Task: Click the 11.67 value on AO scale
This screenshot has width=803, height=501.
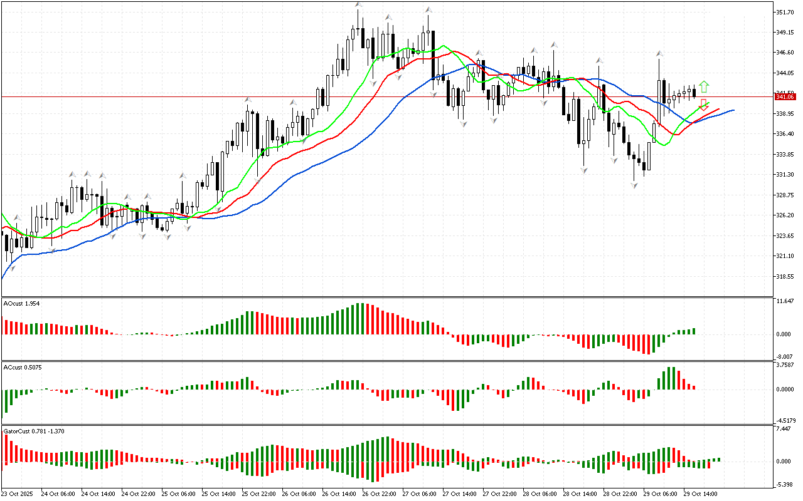Action: [784, 302]
